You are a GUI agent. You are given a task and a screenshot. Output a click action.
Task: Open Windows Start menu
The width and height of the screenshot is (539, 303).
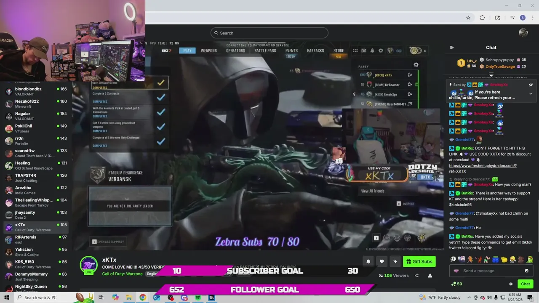click(x=7, y=298)
